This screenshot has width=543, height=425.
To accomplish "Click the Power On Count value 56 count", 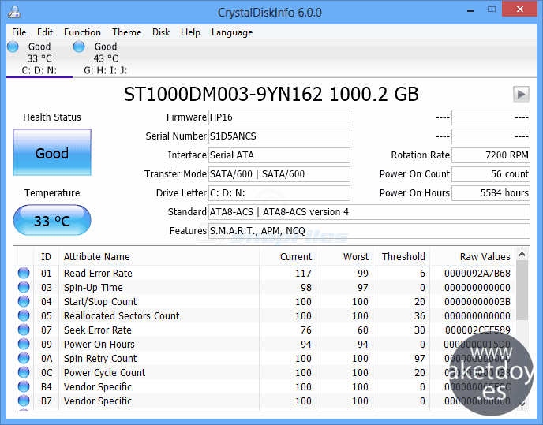I will (x=491, y=174).
